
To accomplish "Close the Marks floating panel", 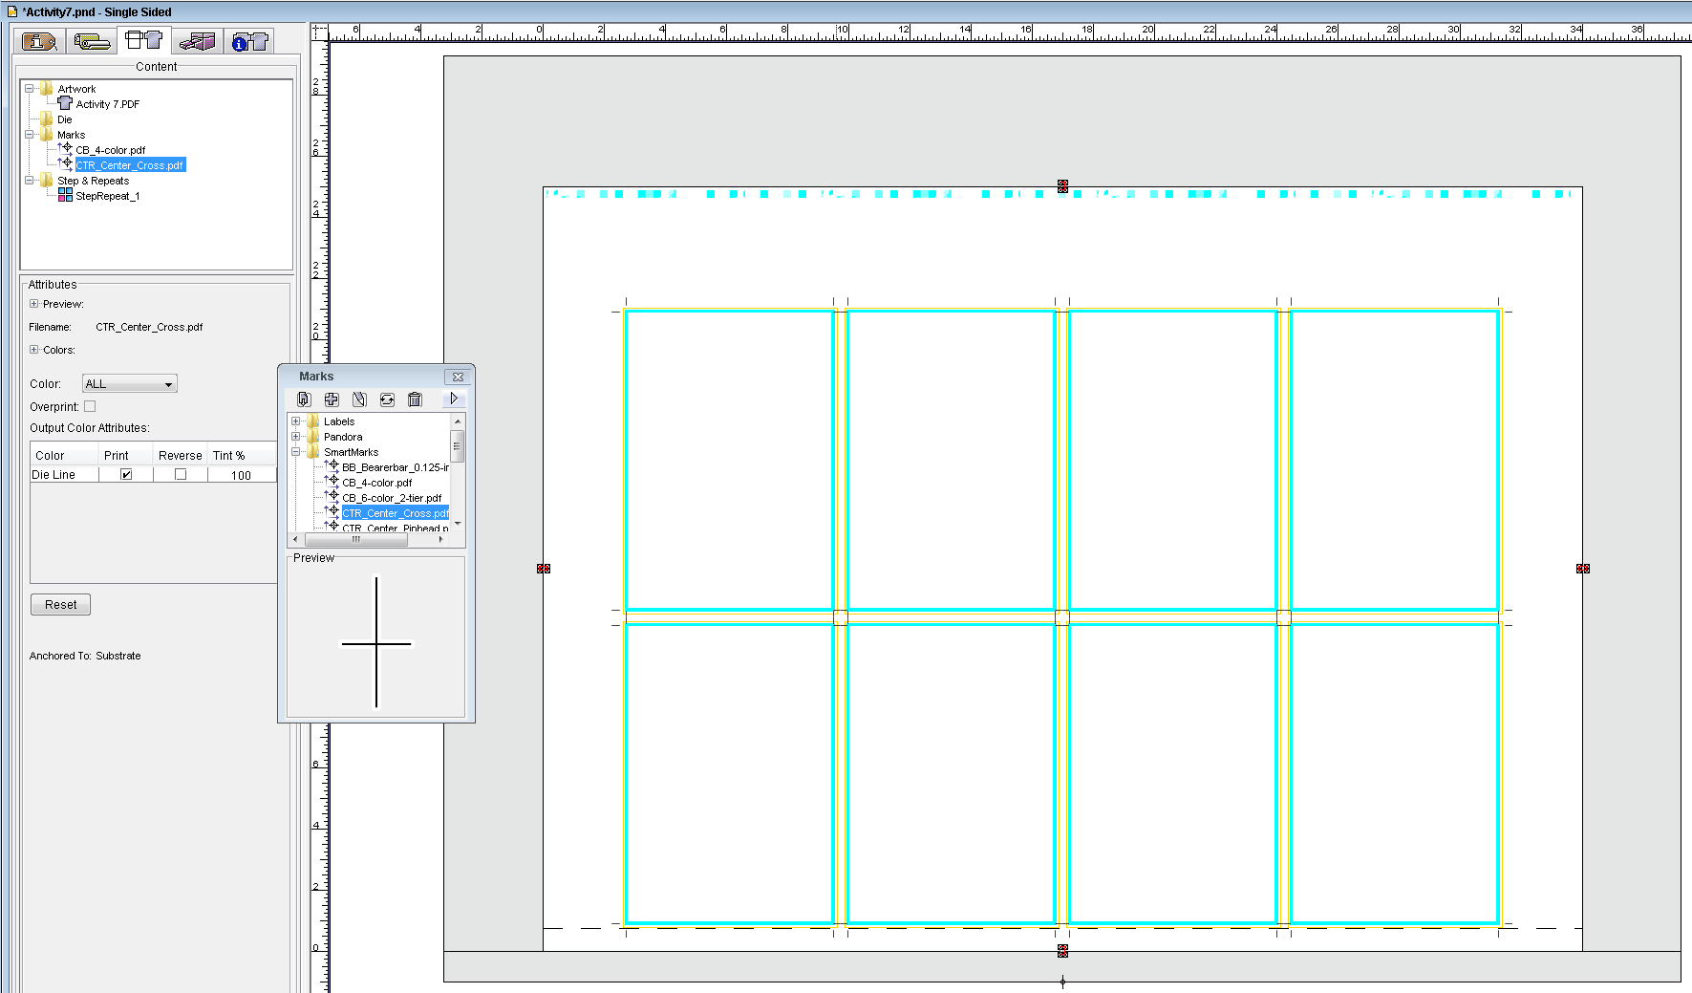I will 458,377.
